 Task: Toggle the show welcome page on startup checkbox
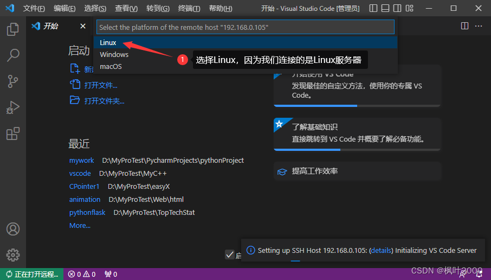click(230, 254)
